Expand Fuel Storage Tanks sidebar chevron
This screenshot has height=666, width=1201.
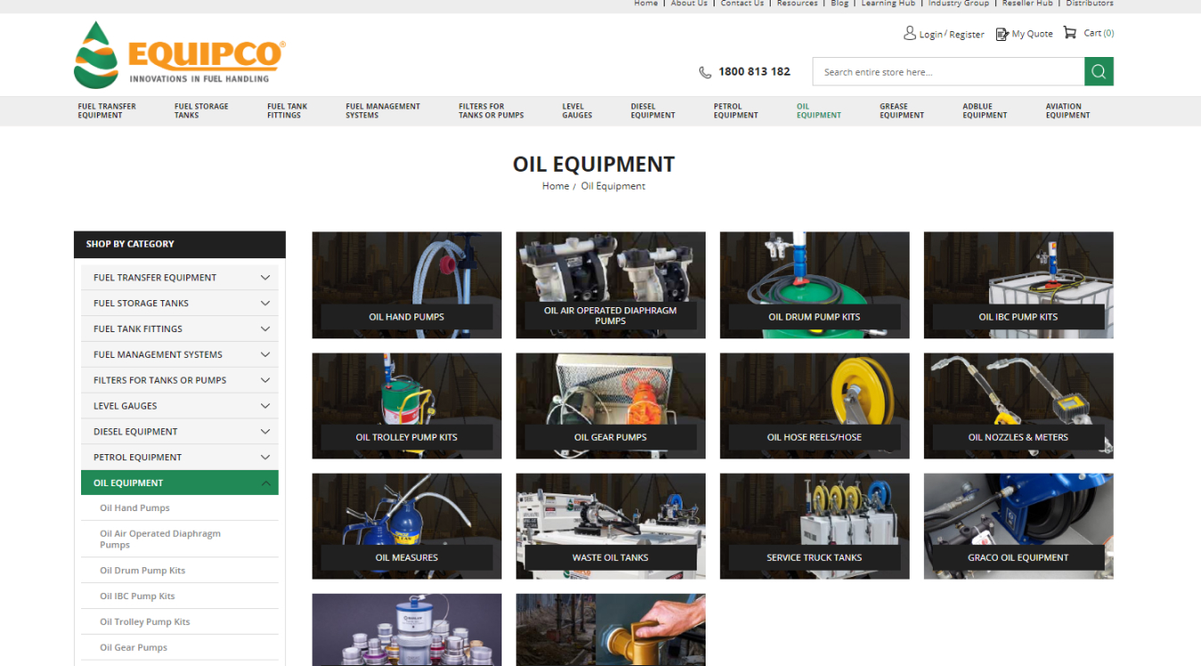coord(265,304)
